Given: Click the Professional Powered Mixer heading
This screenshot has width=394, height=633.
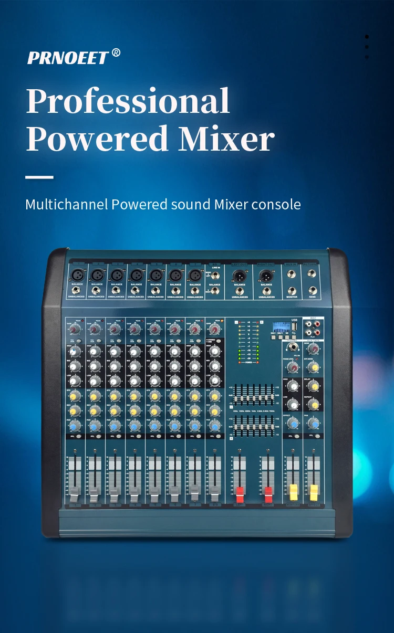Looking at the screenshot, I should pos(150,120).
